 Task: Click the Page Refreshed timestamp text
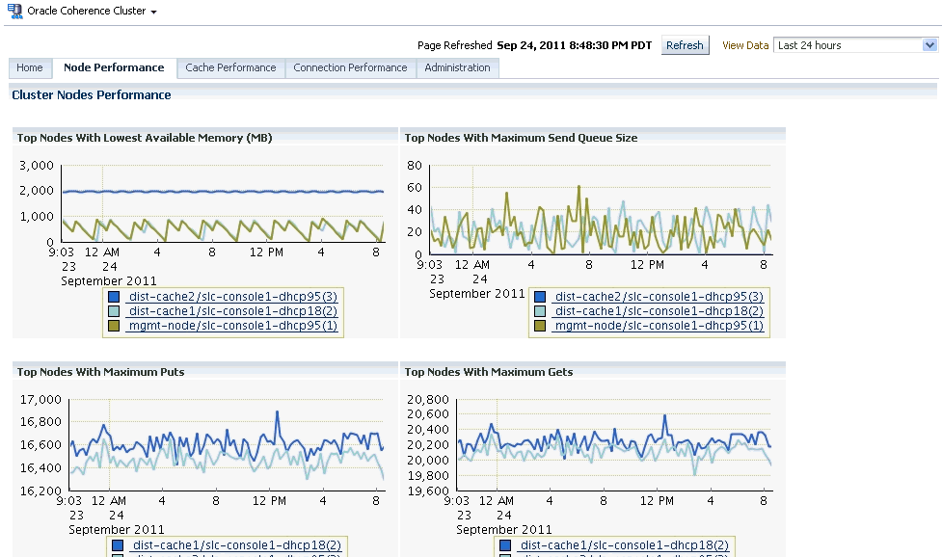[x=574, y=45]
